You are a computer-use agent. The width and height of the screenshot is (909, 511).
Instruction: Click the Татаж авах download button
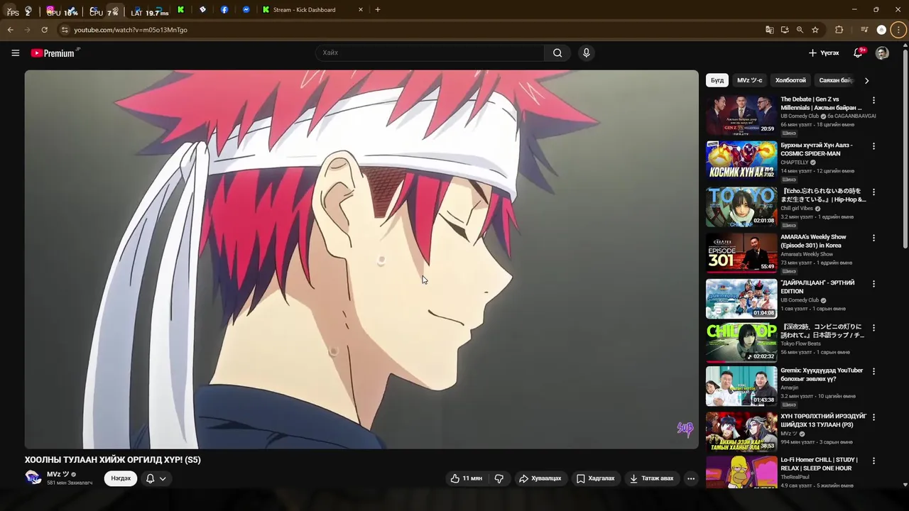coord(651,478)
